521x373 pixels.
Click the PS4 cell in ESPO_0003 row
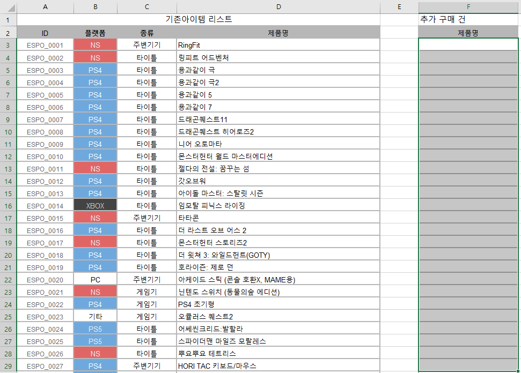pyautogui.click(x=96, y=70)
